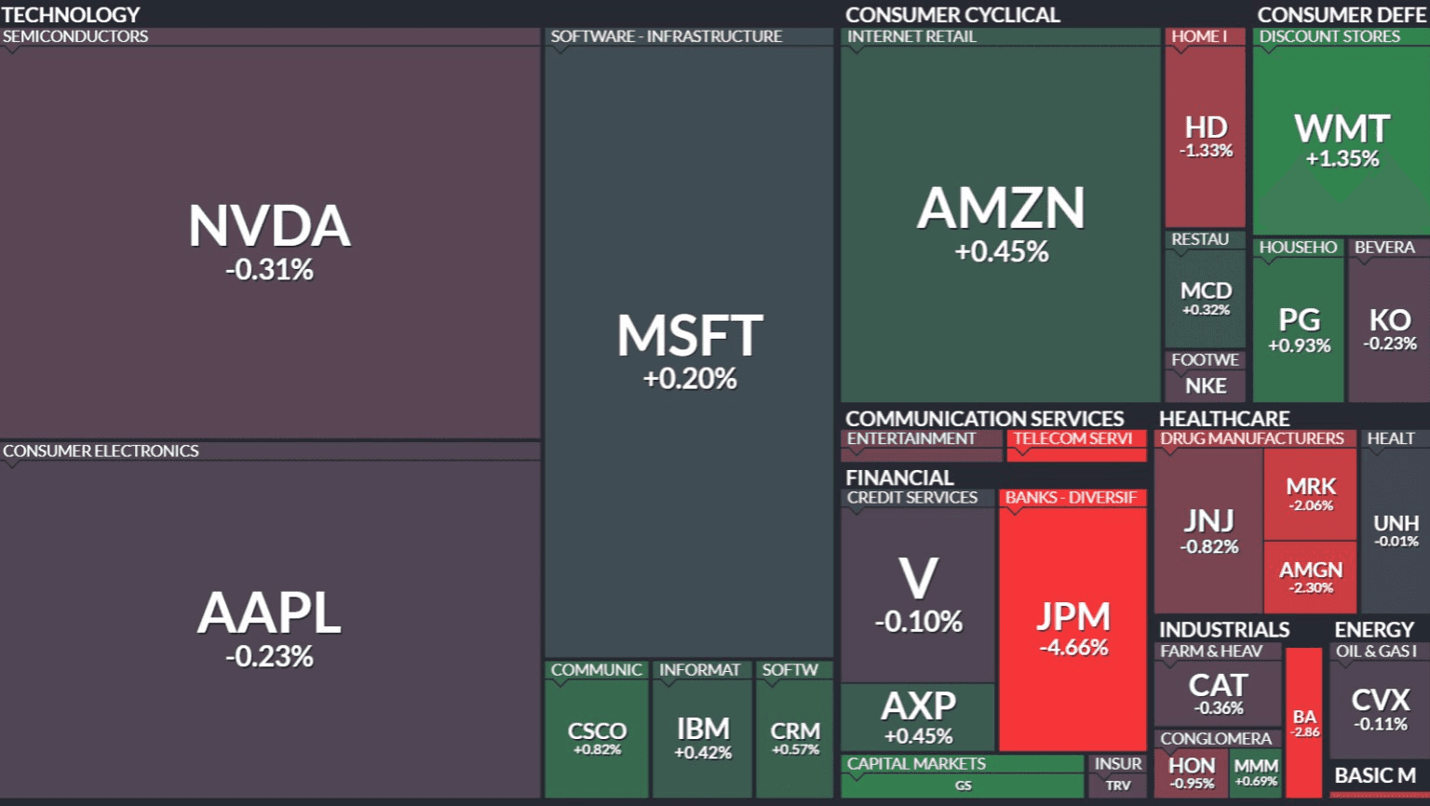Open the Healthcare sector header
Screen dimensions: 1430x806
[1223, 419]
